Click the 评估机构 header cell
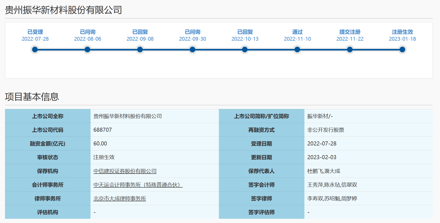440x223 pixels. (x=48, y=212)
